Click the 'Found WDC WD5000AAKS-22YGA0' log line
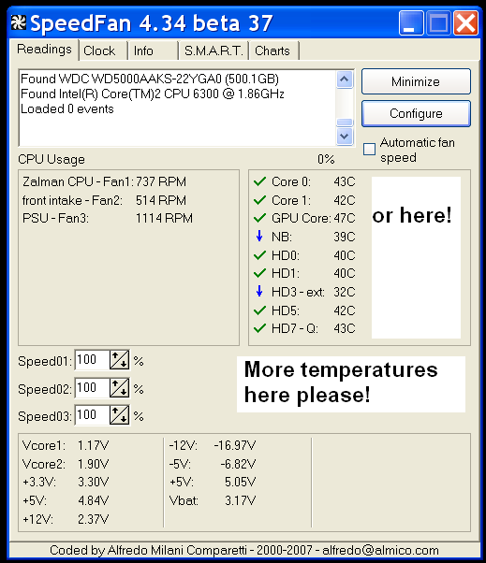486x563 pixels. (150, 79)
